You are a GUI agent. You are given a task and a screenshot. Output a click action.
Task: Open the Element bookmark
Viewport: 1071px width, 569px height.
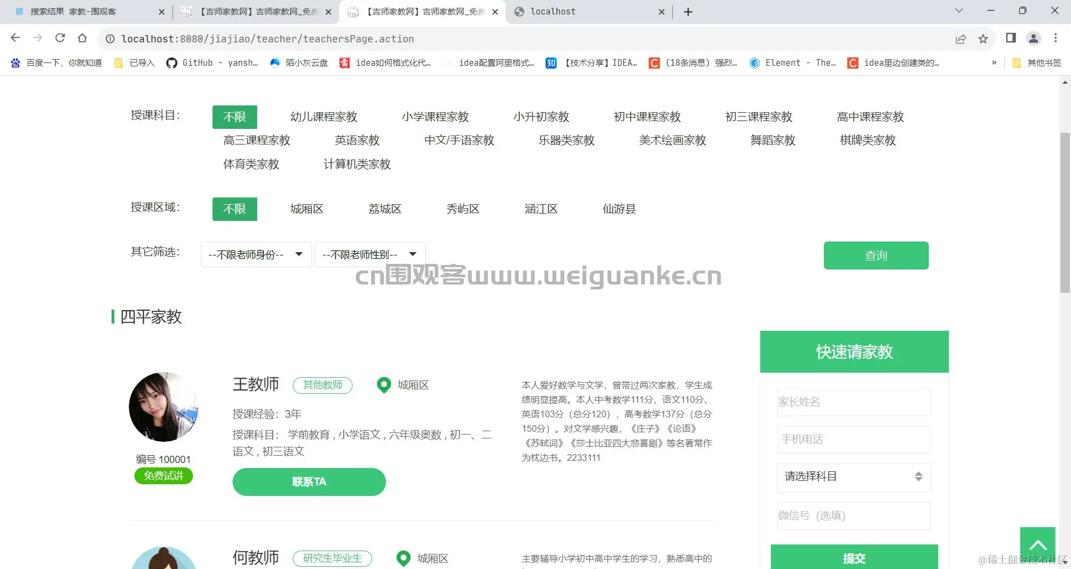tap(793, 63)
